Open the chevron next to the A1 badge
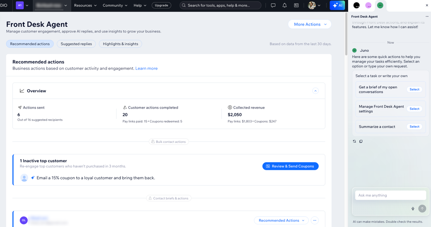Image resolution: width=431 pixels, height=227 pixels. (27, 5)
